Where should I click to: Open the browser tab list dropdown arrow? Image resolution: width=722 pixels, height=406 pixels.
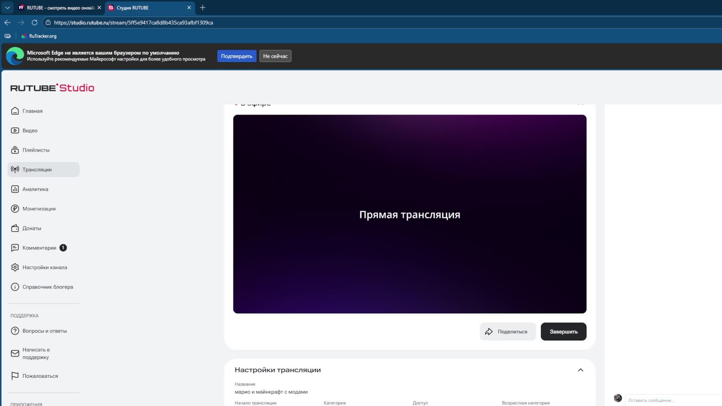pyautogui.click(x=7, y=8)
